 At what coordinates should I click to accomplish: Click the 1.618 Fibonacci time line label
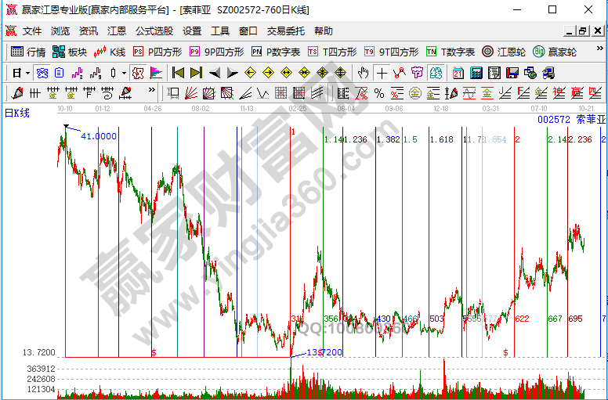pyautogui.click(x=442, y=139)
